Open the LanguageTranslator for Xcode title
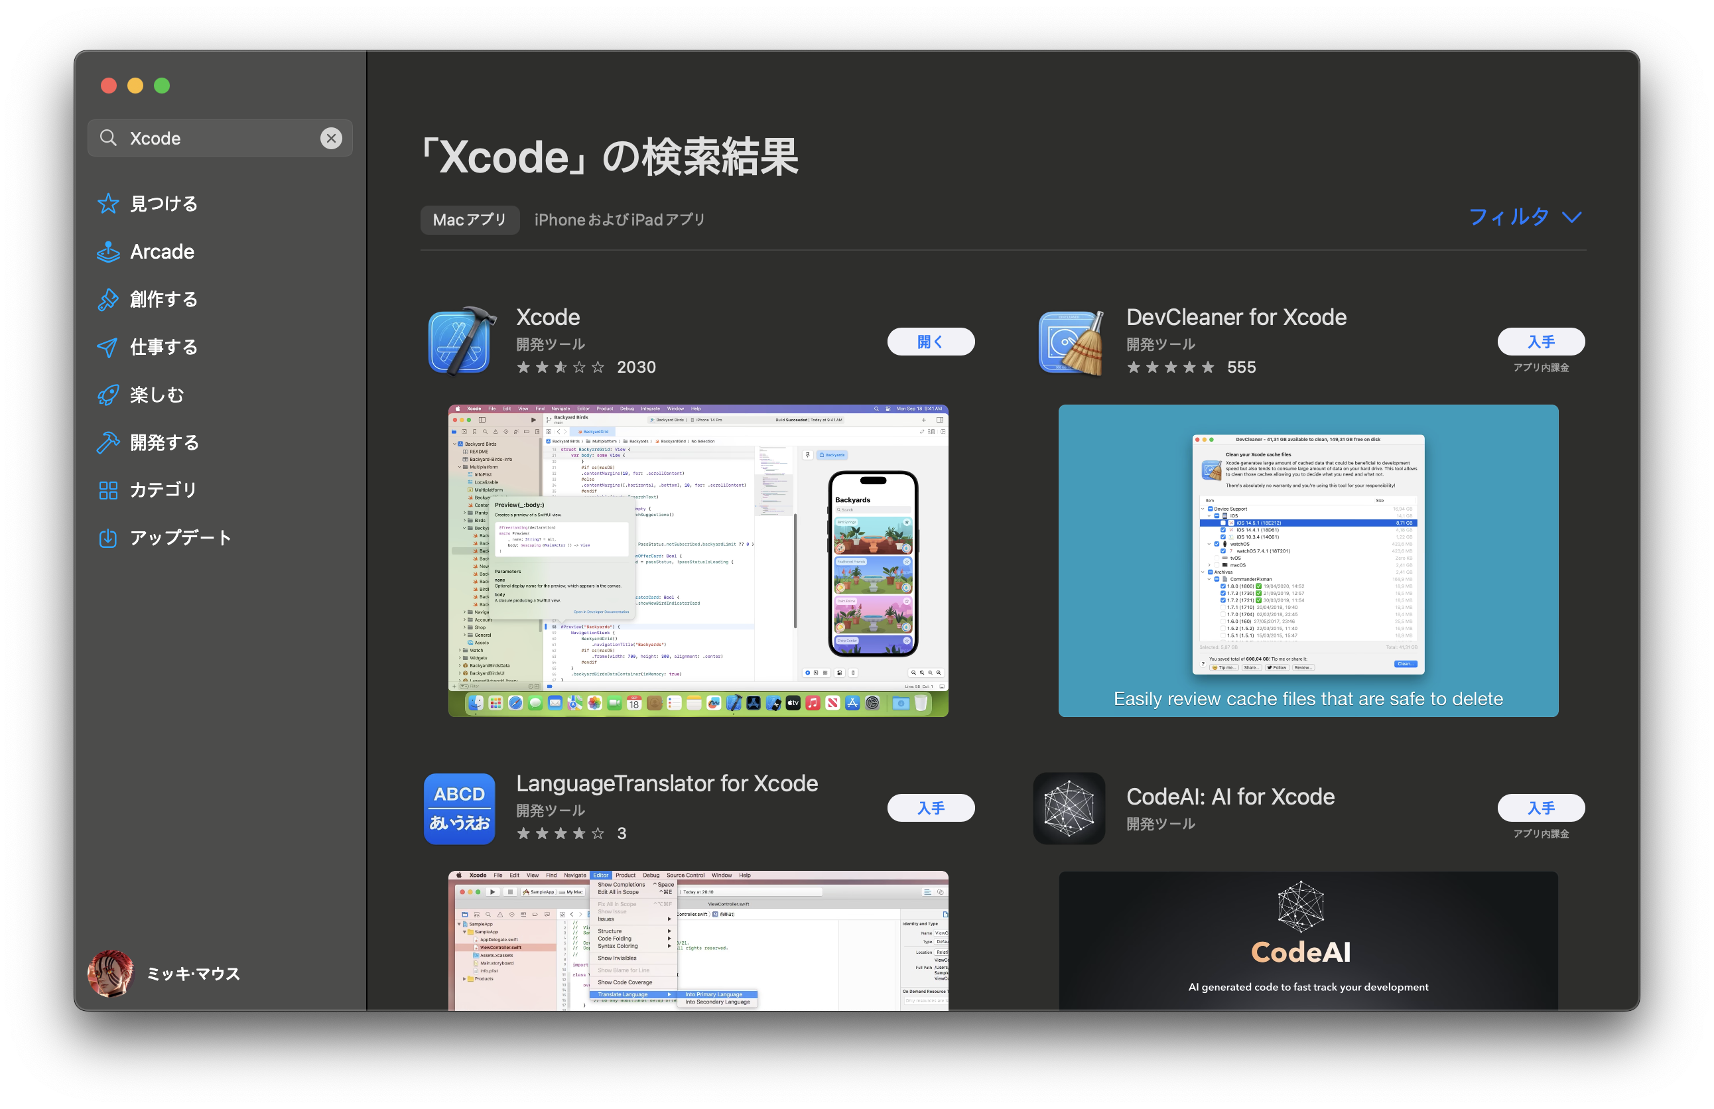 (x=667, y=783)
